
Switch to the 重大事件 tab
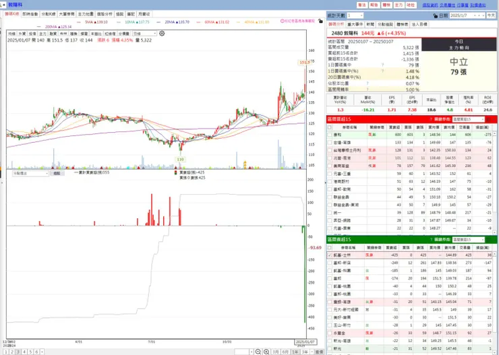[x=355, y=24]
